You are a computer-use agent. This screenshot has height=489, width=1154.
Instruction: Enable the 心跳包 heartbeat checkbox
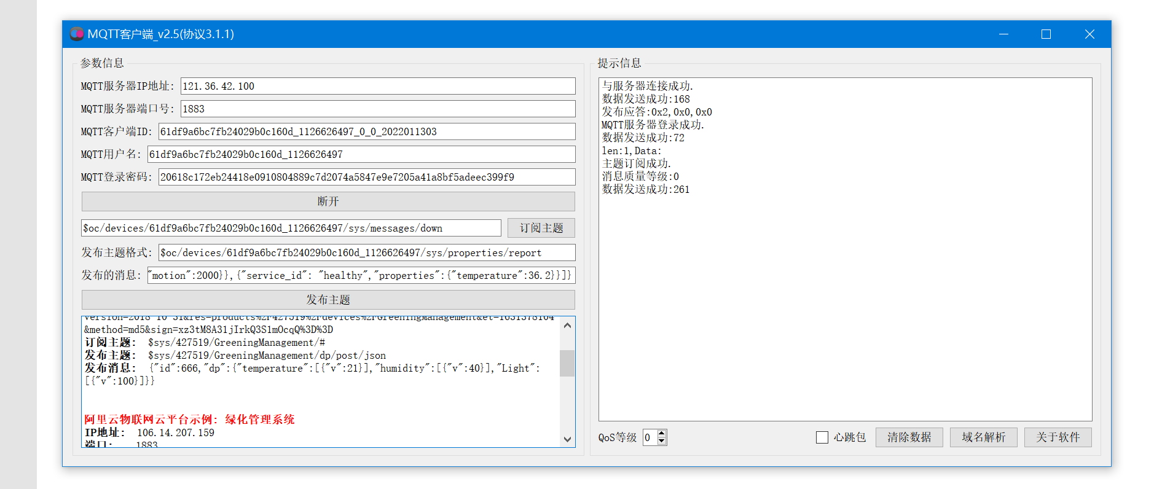click(822, 437)
